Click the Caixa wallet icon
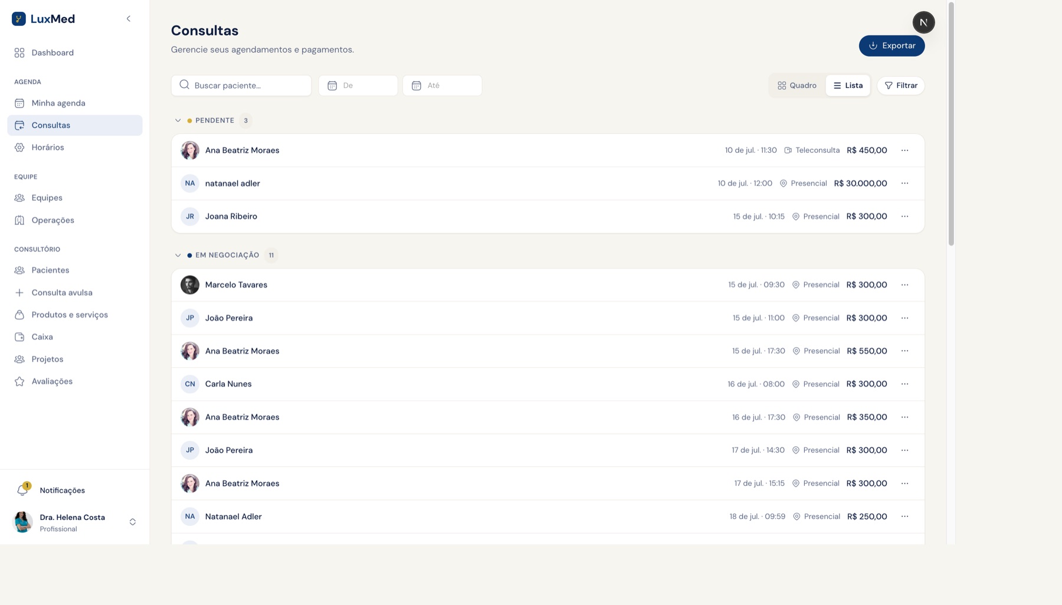Viewport: 1062px width, 605px height. (19, 337)
